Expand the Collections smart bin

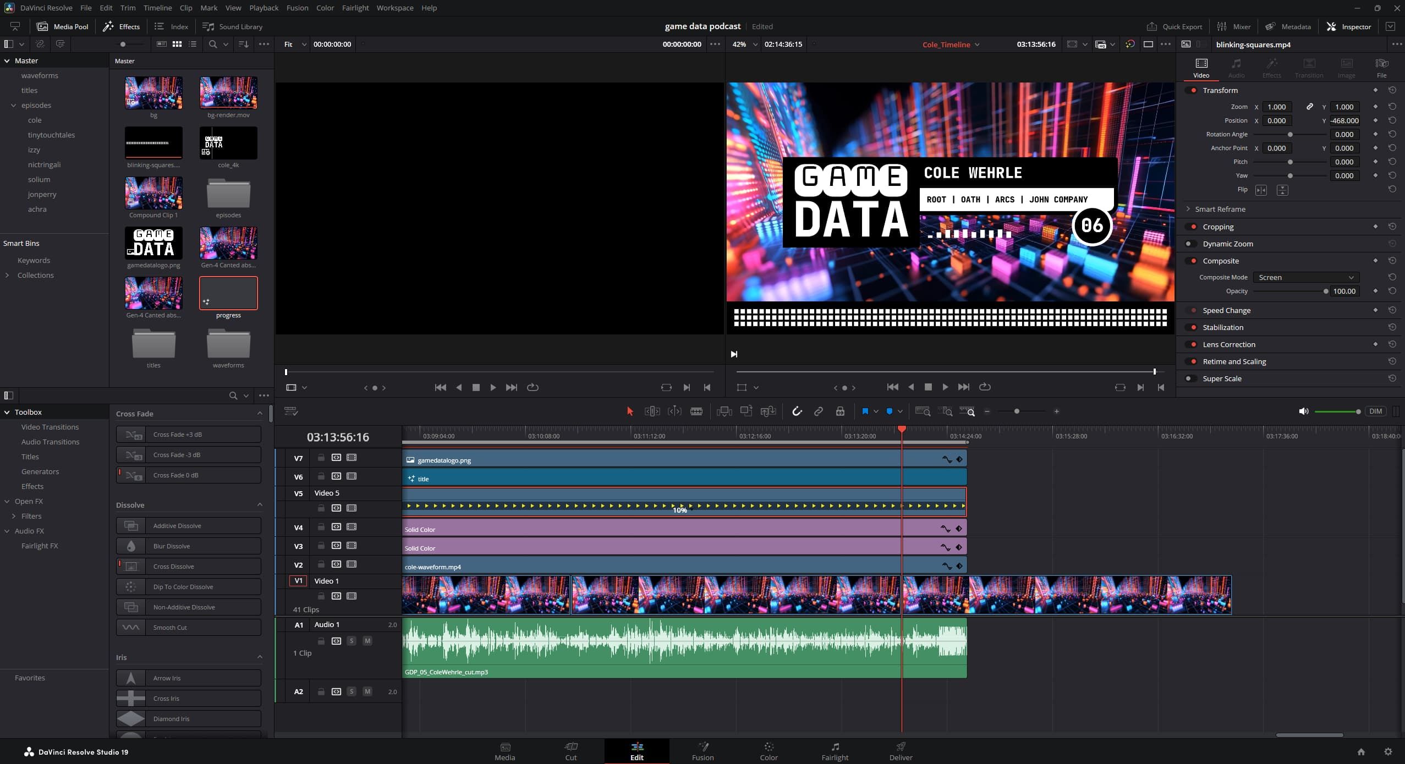tap(7, 275)
